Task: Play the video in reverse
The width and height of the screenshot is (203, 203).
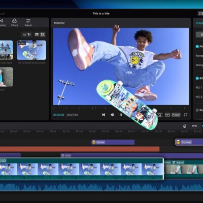Action: tap(112, 115)
